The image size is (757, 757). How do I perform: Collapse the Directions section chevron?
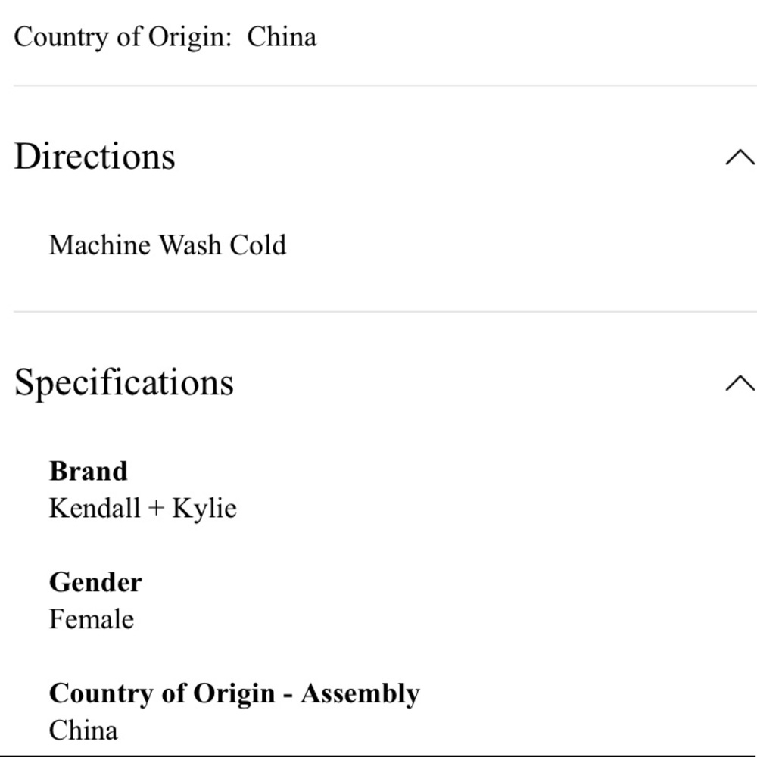tap(740, 157)
